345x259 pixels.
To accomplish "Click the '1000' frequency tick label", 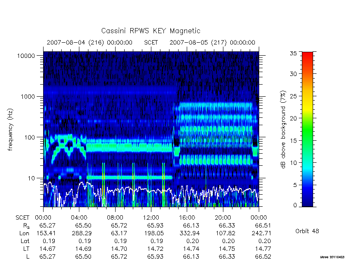I will pyautogui.click(x=28, y=96).
